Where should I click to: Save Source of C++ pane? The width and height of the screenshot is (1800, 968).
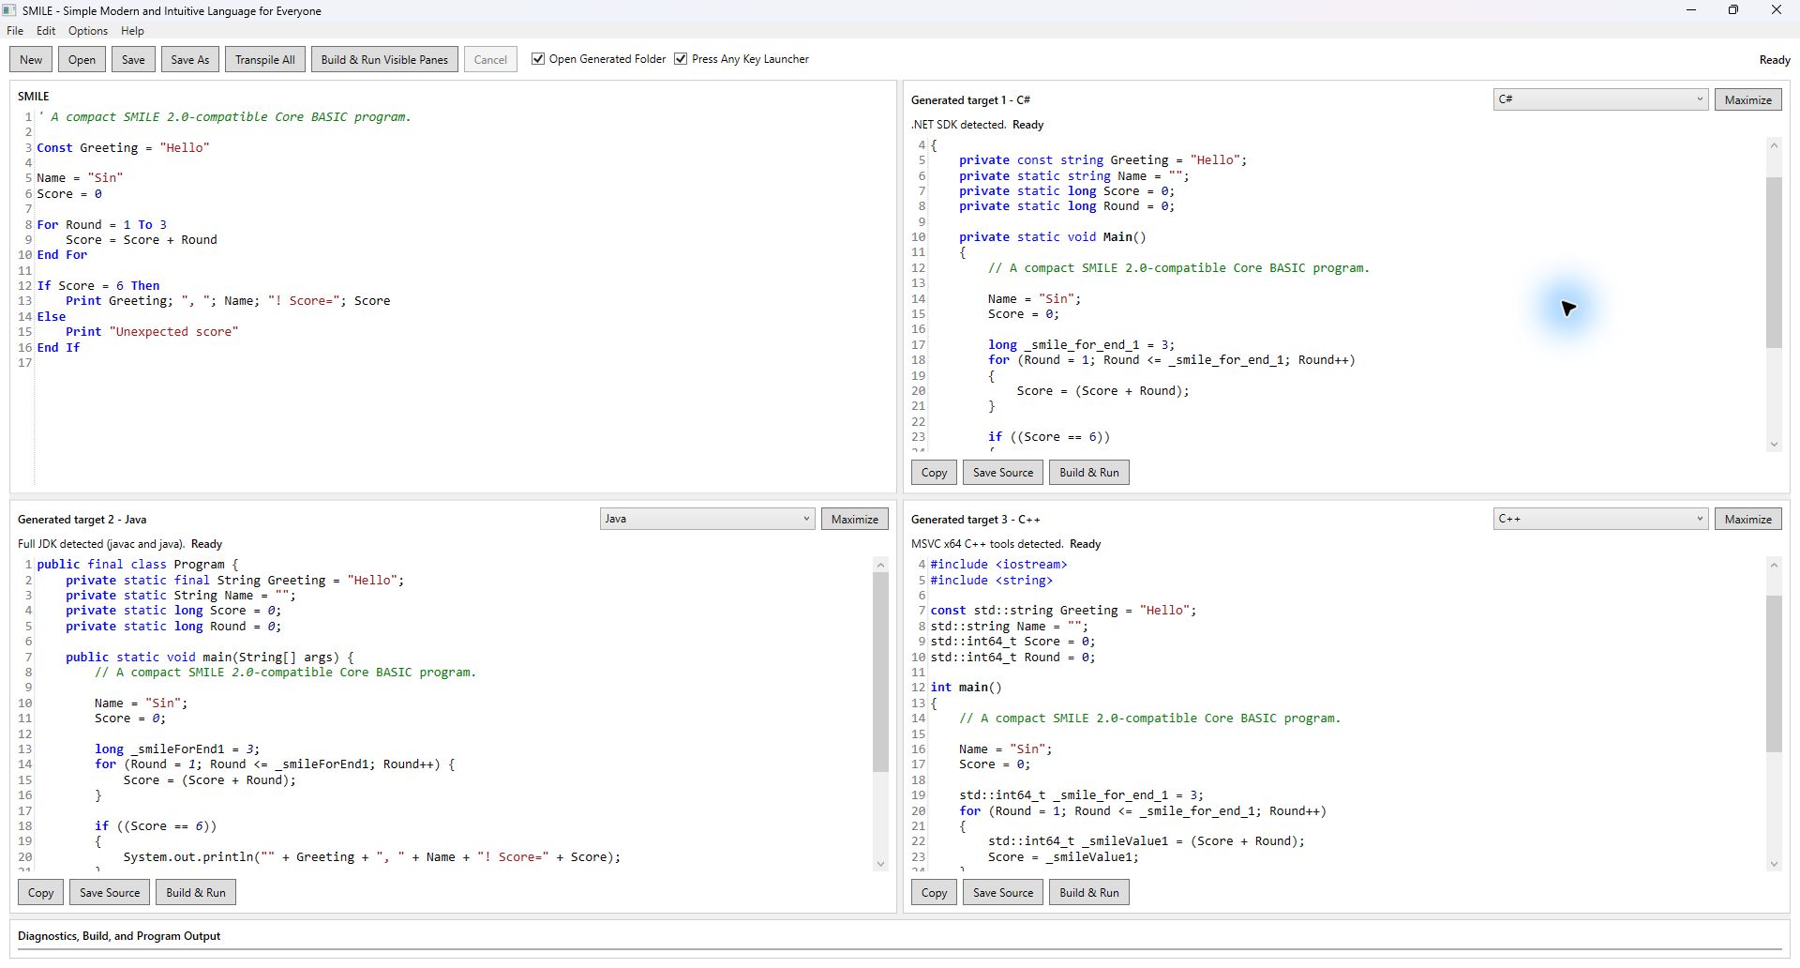(x=1003, y=893)
